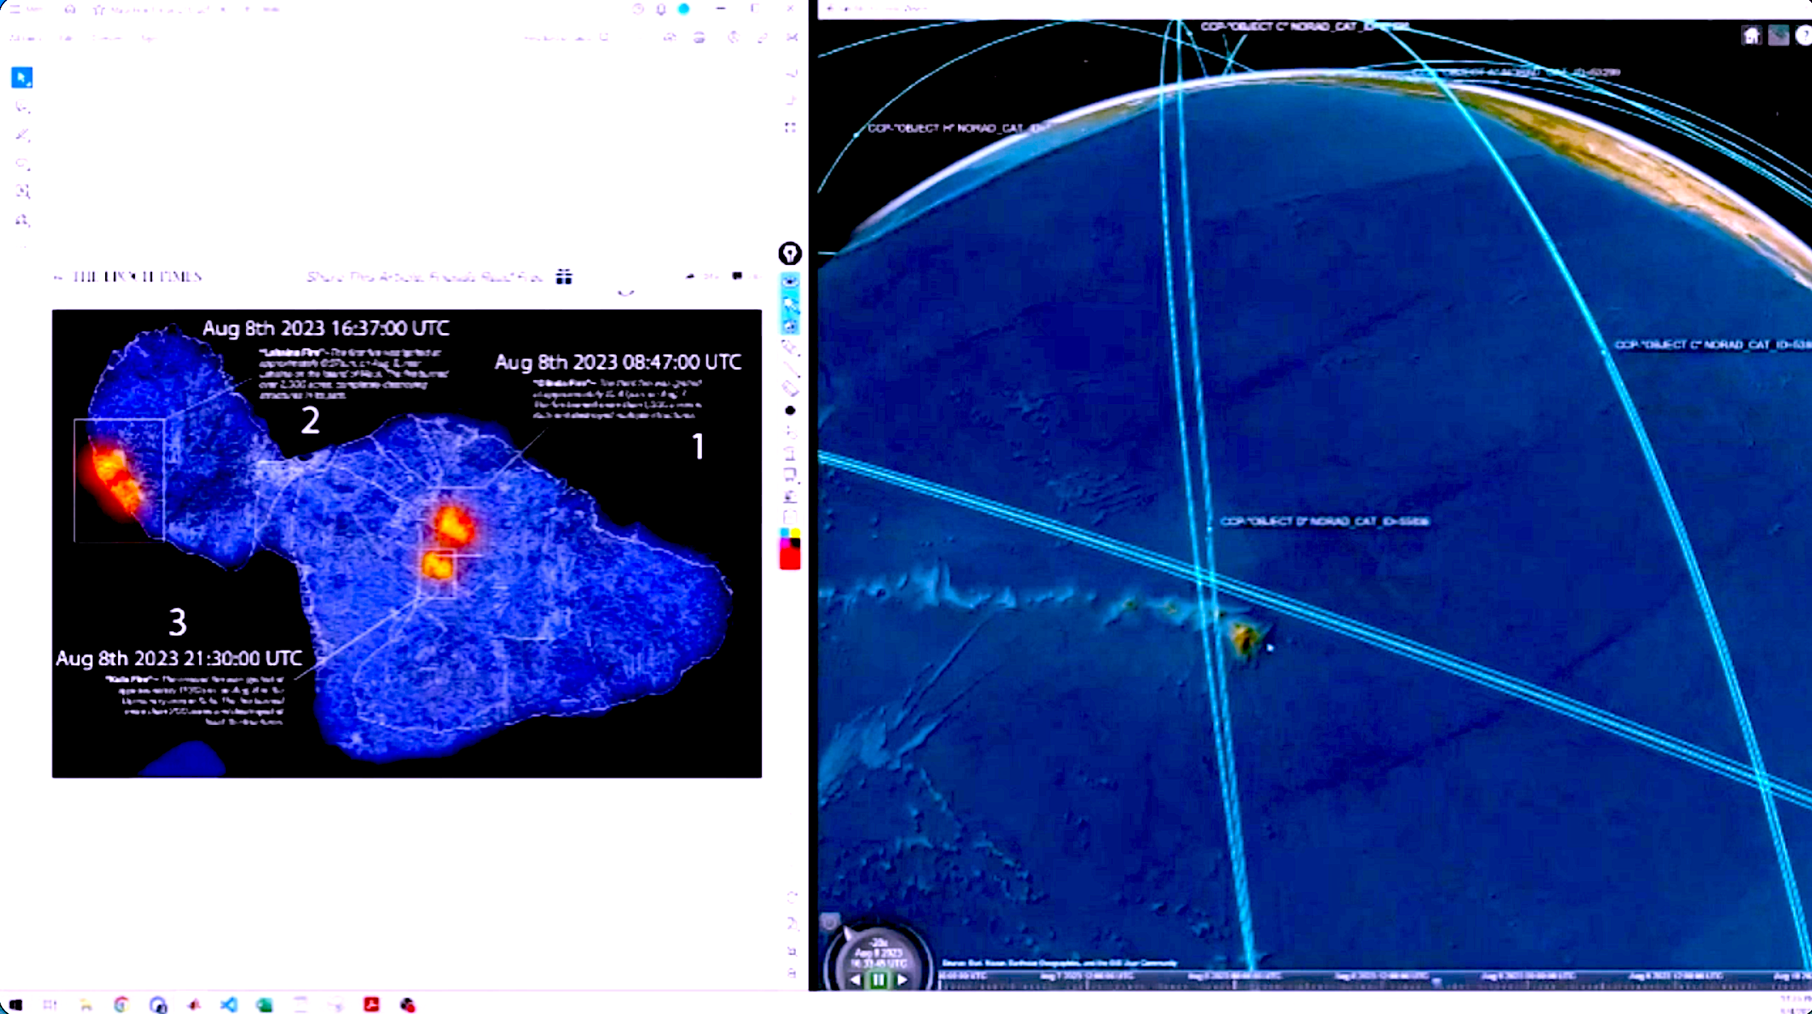Select the pen drawing tool
Screen dimensions: 1812x1014
[789, 348]
